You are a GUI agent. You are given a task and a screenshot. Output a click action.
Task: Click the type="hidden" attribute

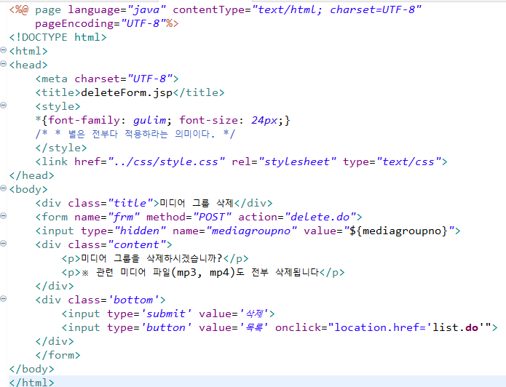[x=123, y=231]
